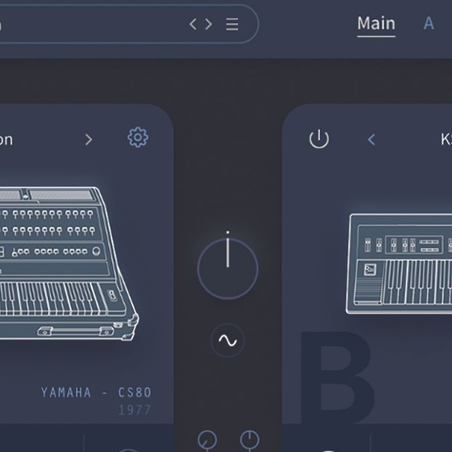Image resolution: width=452 pixels, height=452 pixels.
Task: Click the small bottom-right center knob
Action: click(249, 440)
